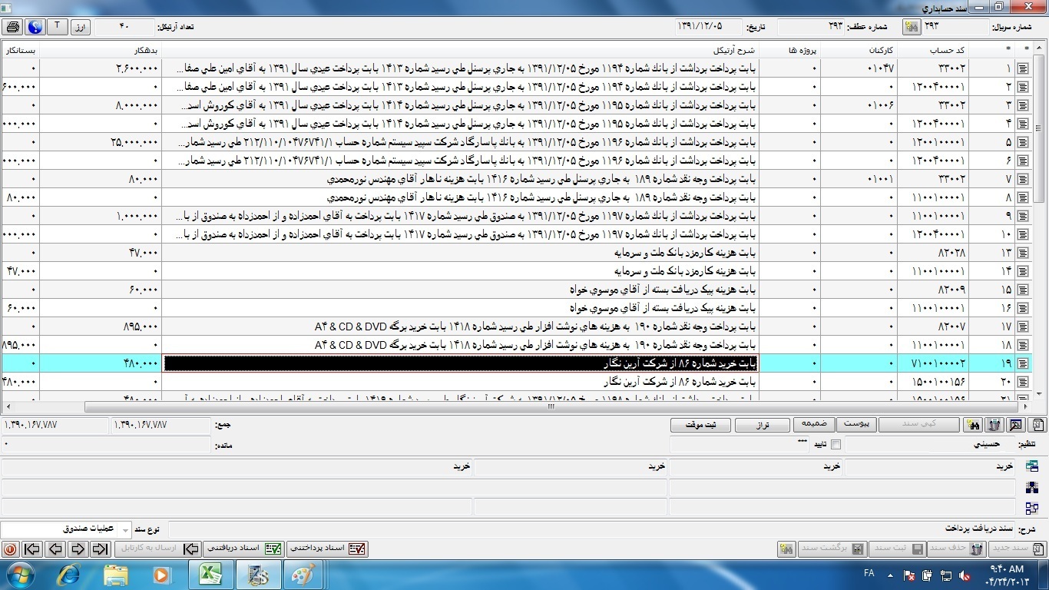Viewport: 1049px width, 590px height.
Task: Click search icon beside شماره سریال field
Action: tap(912, 27)
